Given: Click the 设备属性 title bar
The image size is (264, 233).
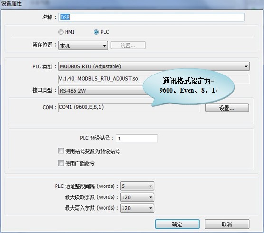Looking at the screenshot, I should click(132, 4).
